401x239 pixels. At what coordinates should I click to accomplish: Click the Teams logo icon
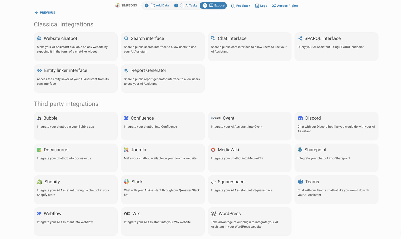click(300, 182)
